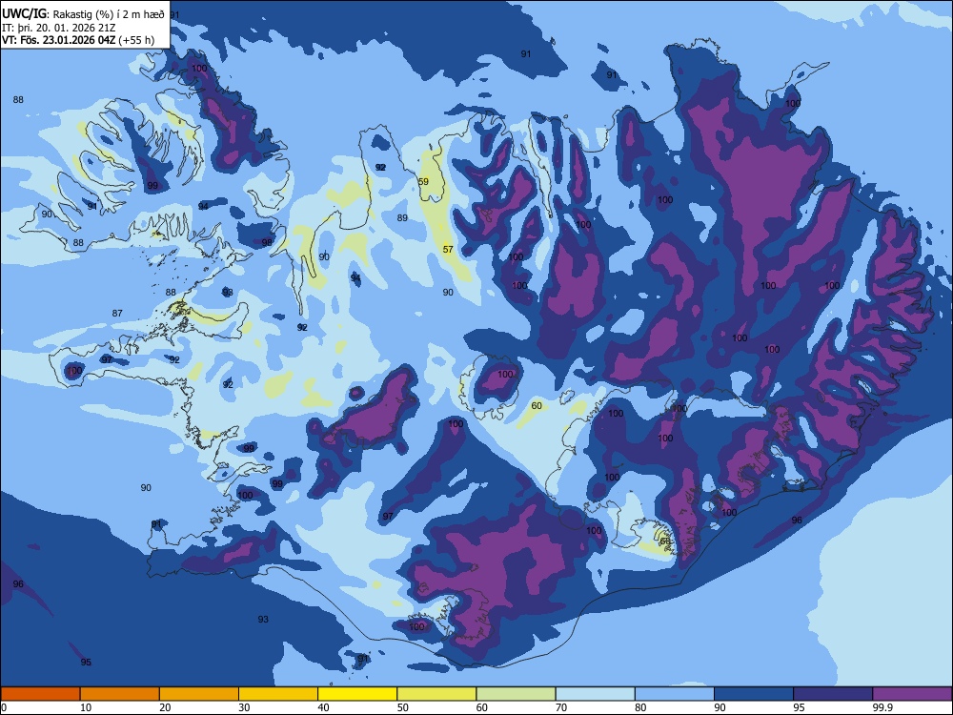This screenshot has width=953, height=715.
Task: Select the '98' value in the northwest
Action: 267,242
